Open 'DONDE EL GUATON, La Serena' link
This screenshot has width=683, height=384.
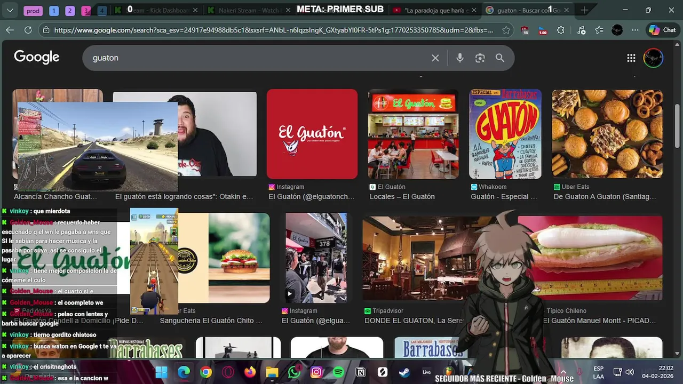click(414, 321)
